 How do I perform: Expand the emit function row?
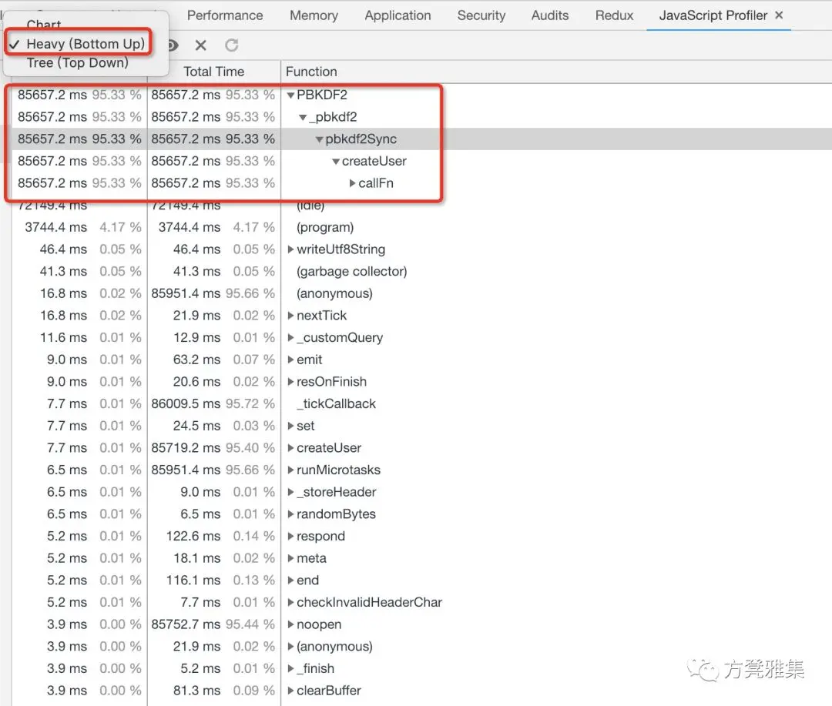pos(290,360)
